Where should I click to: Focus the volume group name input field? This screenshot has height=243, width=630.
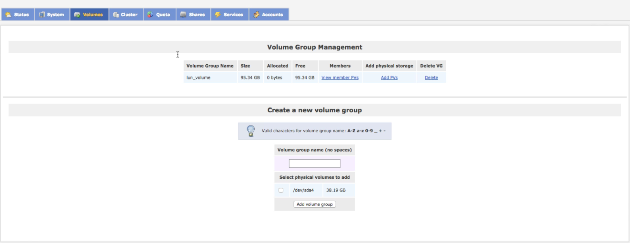(315, 164)
